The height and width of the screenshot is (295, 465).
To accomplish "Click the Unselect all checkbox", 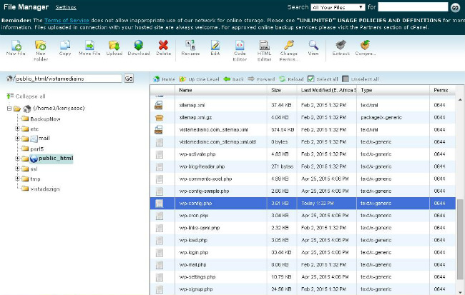I will click(346, 79).
